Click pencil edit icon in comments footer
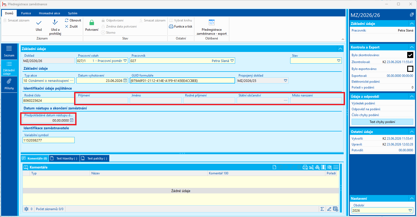 [329, 209]
